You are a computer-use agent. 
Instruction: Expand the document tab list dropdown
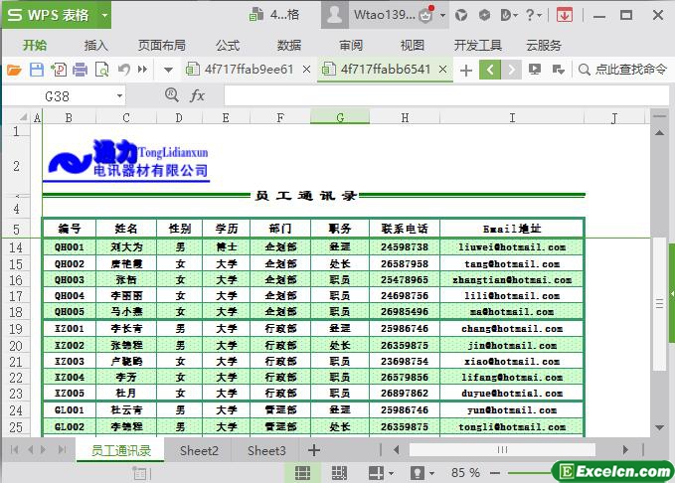click(168, 70)
